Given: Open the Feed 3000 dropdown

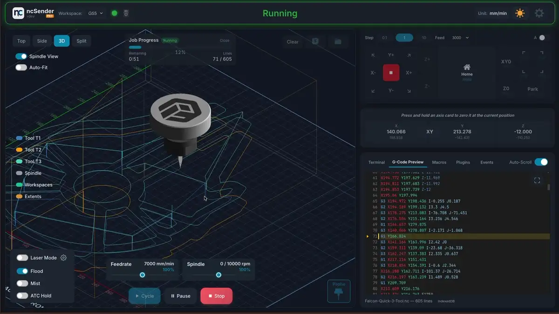Looking at the screenshot, I should coord(460,38).
